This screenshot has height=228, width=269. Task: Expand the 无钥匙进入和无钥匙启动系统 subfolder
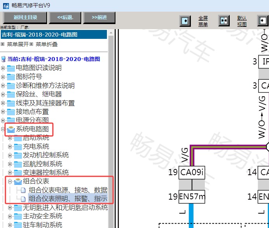(x=10, y=207)
